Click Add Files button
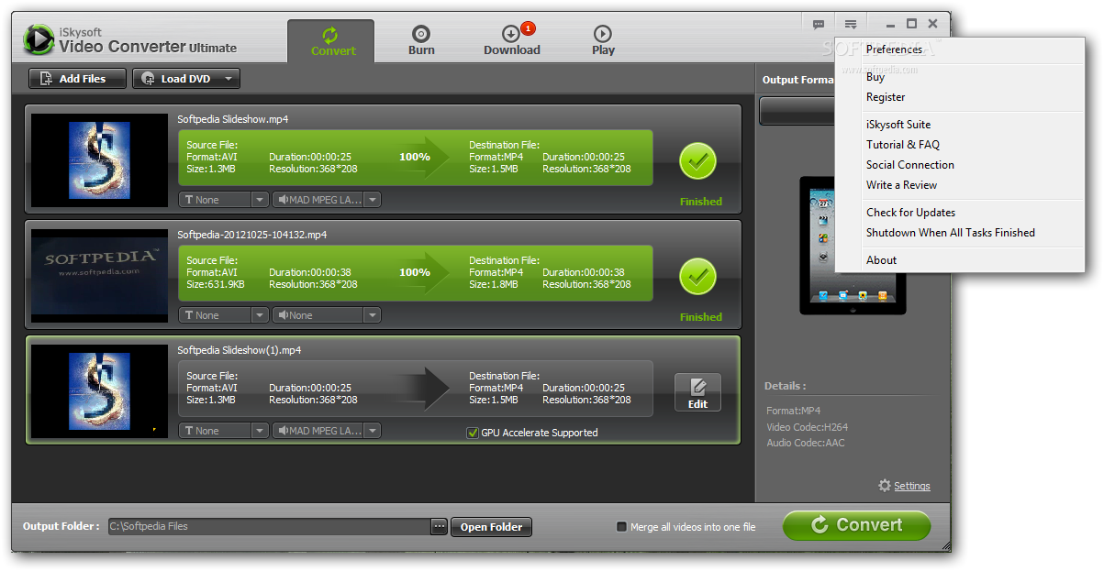 (78, 79)
